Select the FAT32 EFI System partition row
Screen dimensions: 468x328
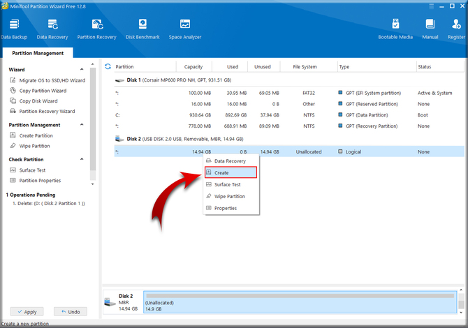pyautogui.click(x=289, y=93)
